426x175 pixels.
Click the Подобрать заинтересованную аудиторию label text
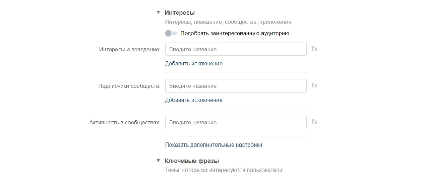tap(235, 34)
